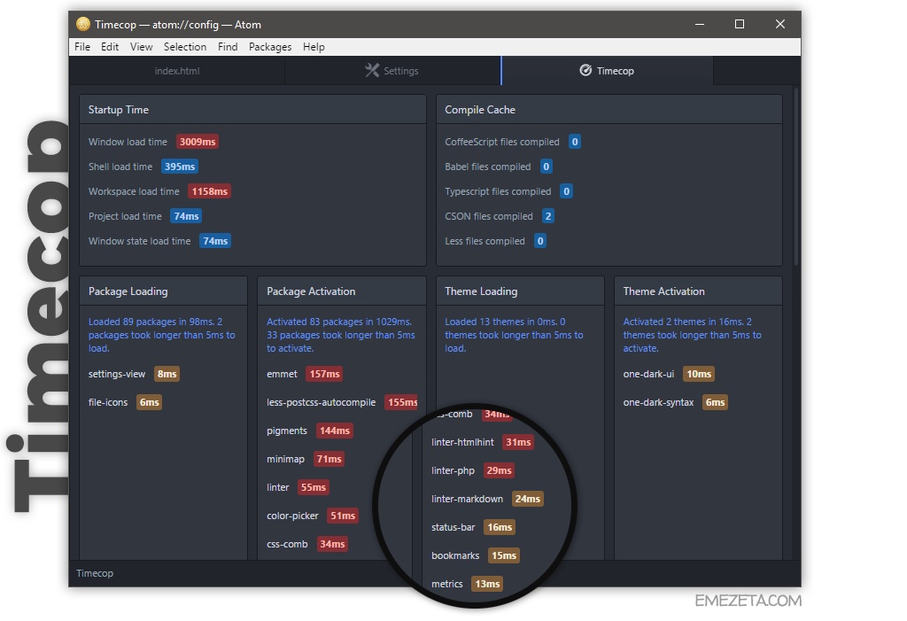907x621 pixels.
Task: Close the Atom window
Action: 779,24
